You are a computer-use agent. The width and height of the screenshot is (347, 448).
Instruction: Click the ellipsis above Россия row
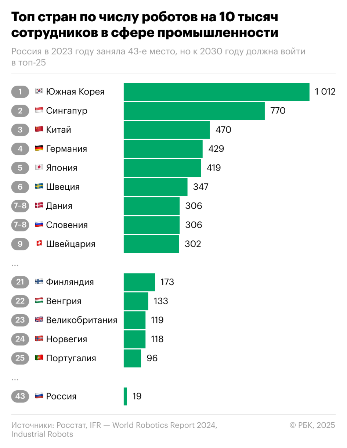click(15, 379)
